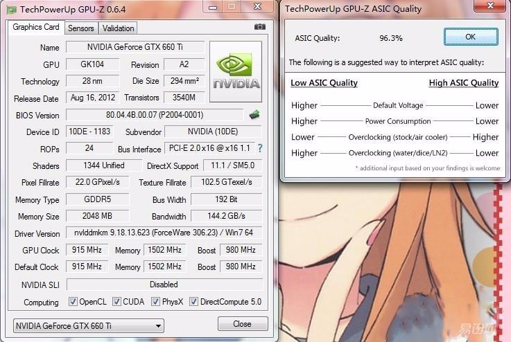
Task: Switch to the Sensors tab
Action: [81, 28]
